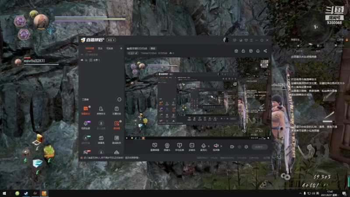Click the orange lottery tool icon

(x=116, y=125)
